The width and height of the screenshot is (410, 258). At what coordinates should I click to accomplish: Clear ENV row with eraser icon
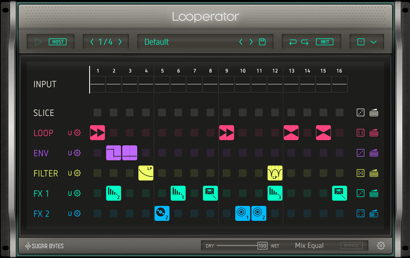pos(374,153)
